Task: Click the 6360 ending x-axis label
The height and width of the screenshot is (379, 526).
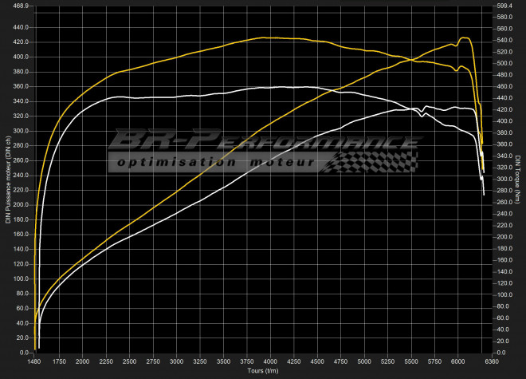Action: pos(494,361)
